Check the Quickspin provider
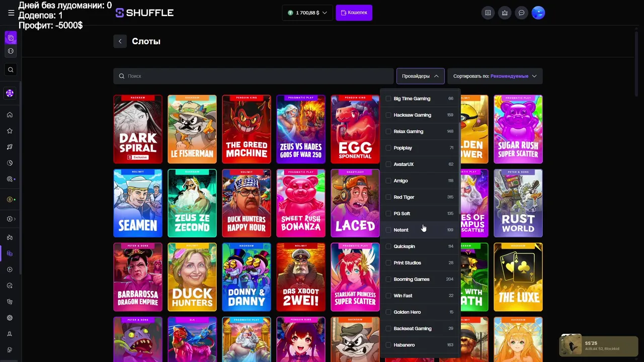 click(388, 246)
